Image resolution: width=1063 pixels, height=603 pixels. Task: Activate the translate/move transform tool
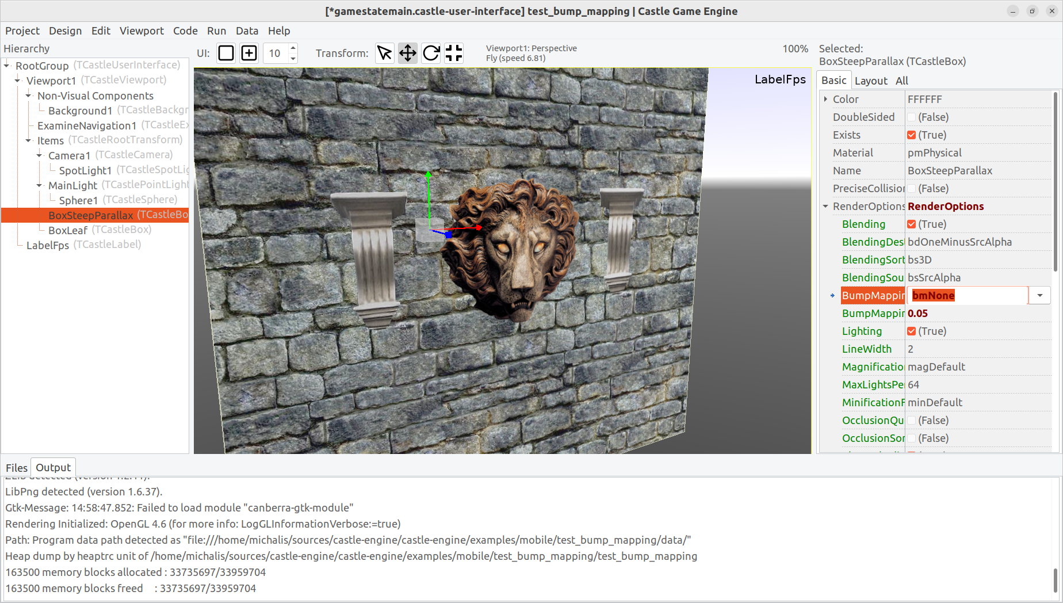click(407, 53)
